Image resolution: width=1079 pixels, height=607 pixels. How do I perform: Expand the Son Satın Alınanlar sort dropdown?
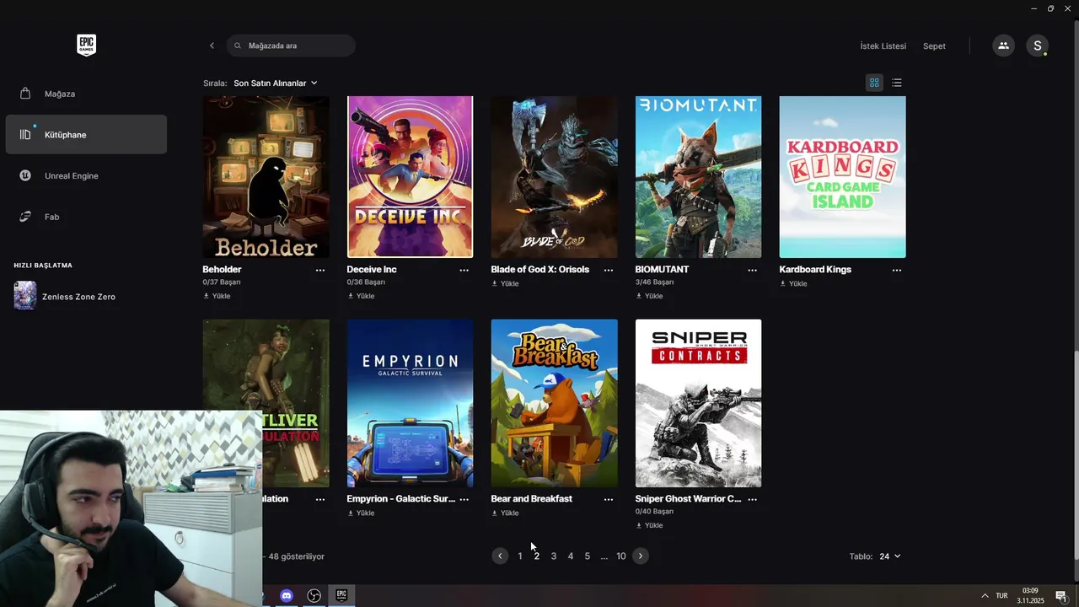point(276,83)
